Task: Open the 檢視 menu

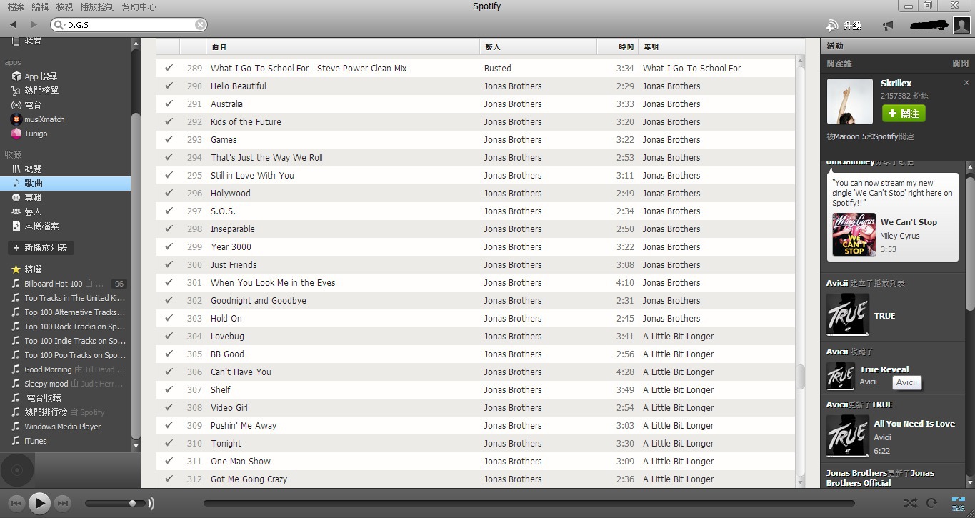Action: click(x=64, y=6)
